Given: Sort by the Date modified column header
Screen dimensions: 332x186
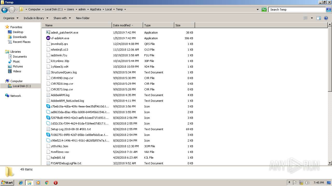Looking at the screenshot, I should [127, 25].
